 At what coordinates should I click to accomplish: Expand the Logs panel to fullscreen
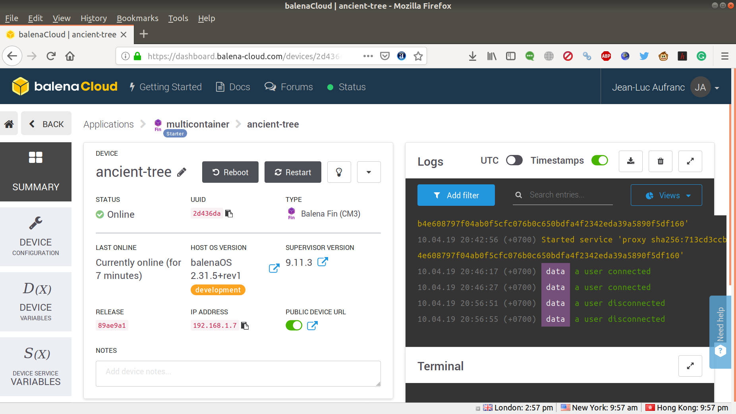coord(690,161)
